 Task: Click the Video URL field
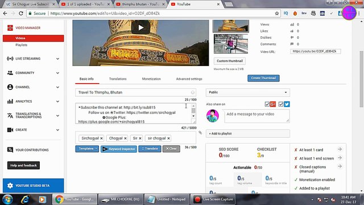coord(316,51)
